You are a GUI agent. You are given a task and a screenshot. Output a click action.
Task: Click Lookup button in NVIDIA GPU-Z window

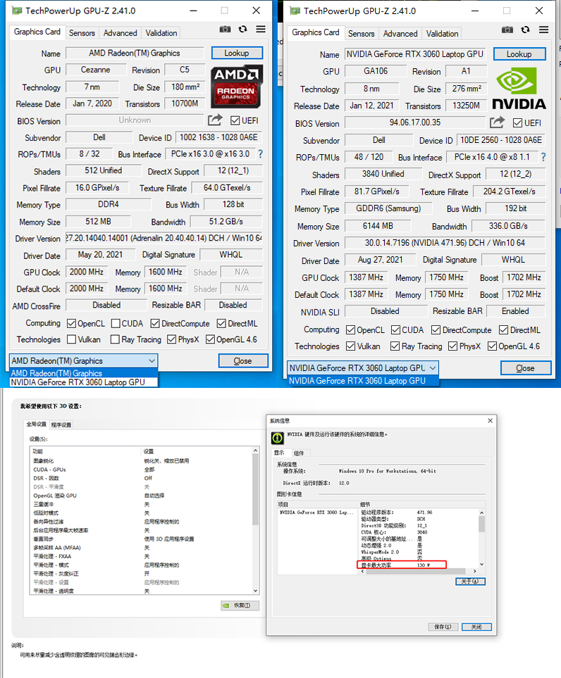(x=519, y=54)
